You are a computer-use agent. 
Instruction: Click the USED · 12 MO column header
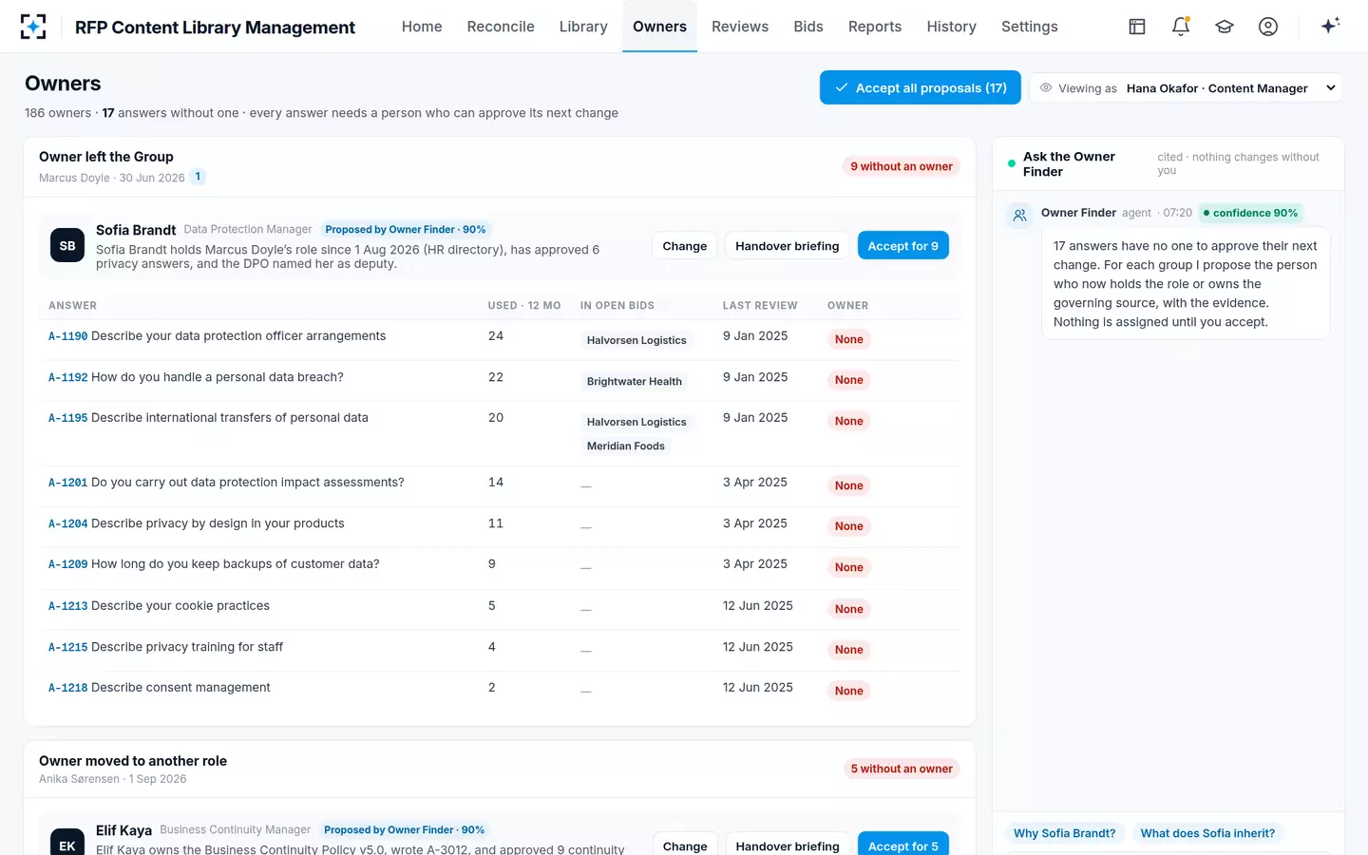[x=524, y=306]
